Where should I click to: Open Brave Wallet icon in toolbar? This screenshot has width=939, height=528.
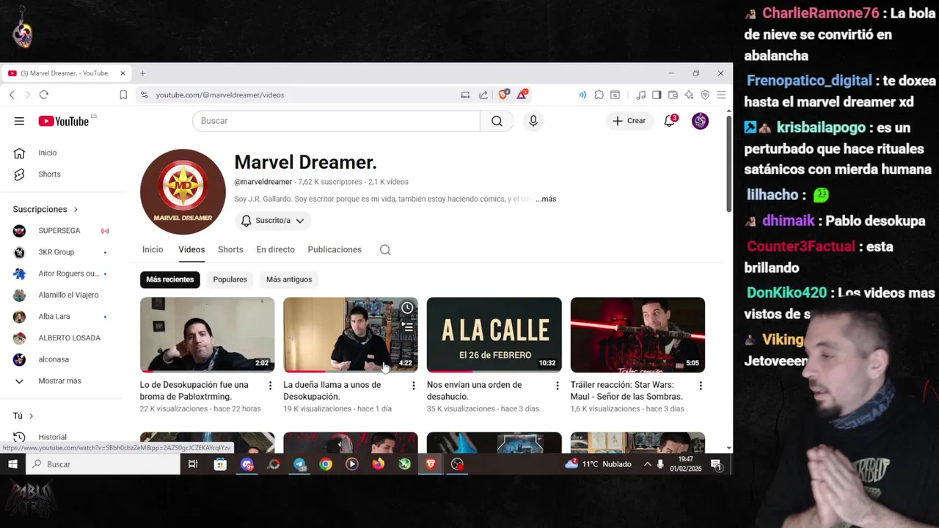pyautogui.click(x=673, y=95)
